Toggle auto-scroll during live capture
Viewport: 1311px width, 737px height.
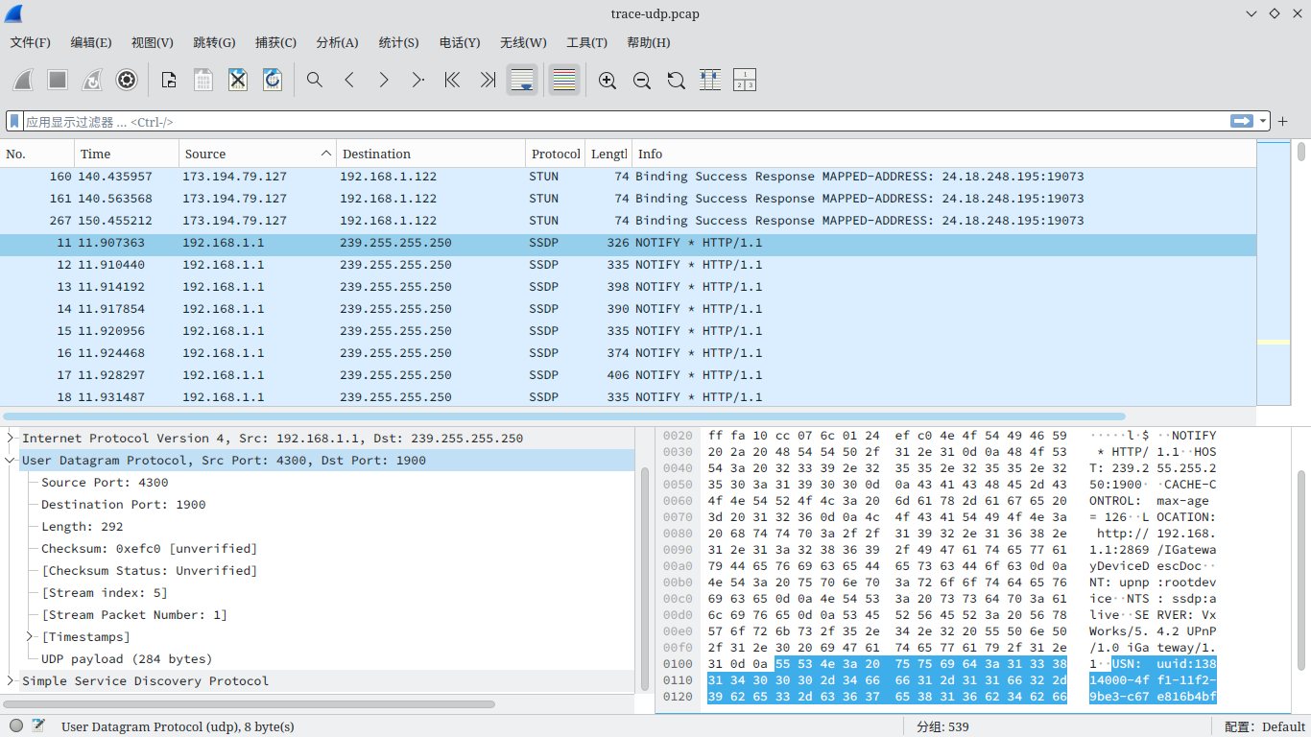tap(522, 81)
